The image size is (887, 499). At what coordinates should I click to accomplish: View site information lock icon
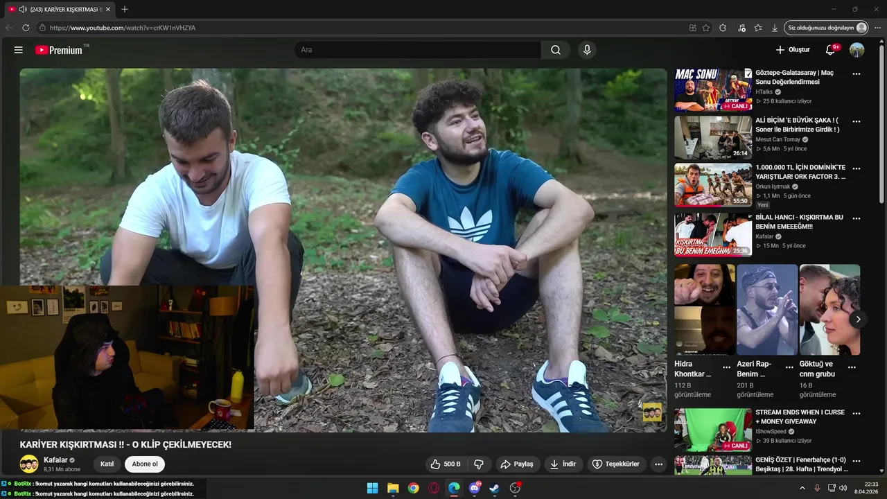click(42, 28)
